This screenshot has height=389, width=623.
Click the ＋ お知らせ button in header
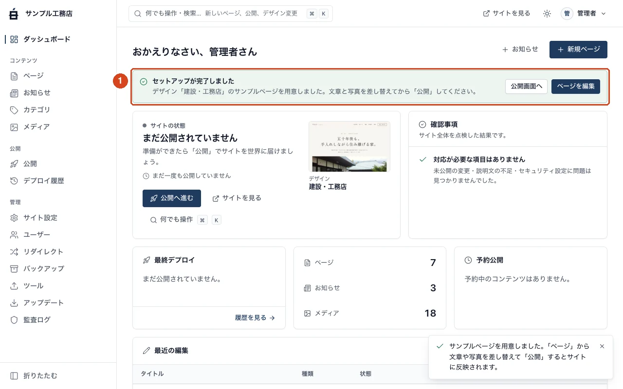coord(520,49)
